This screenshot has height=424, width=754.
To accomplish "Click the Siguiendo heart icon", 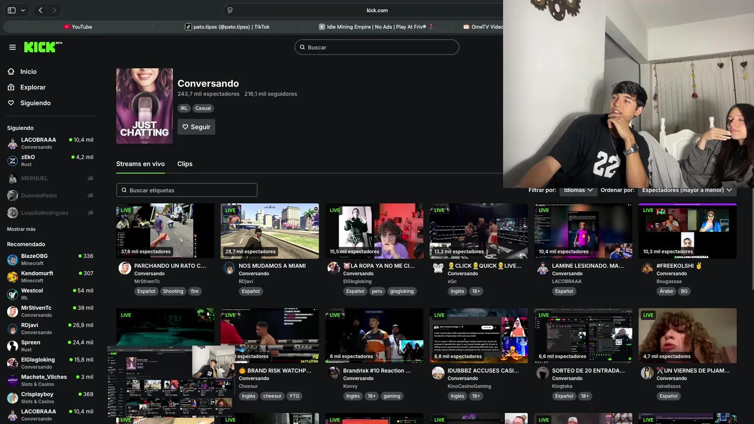I will tap(11, 103).
